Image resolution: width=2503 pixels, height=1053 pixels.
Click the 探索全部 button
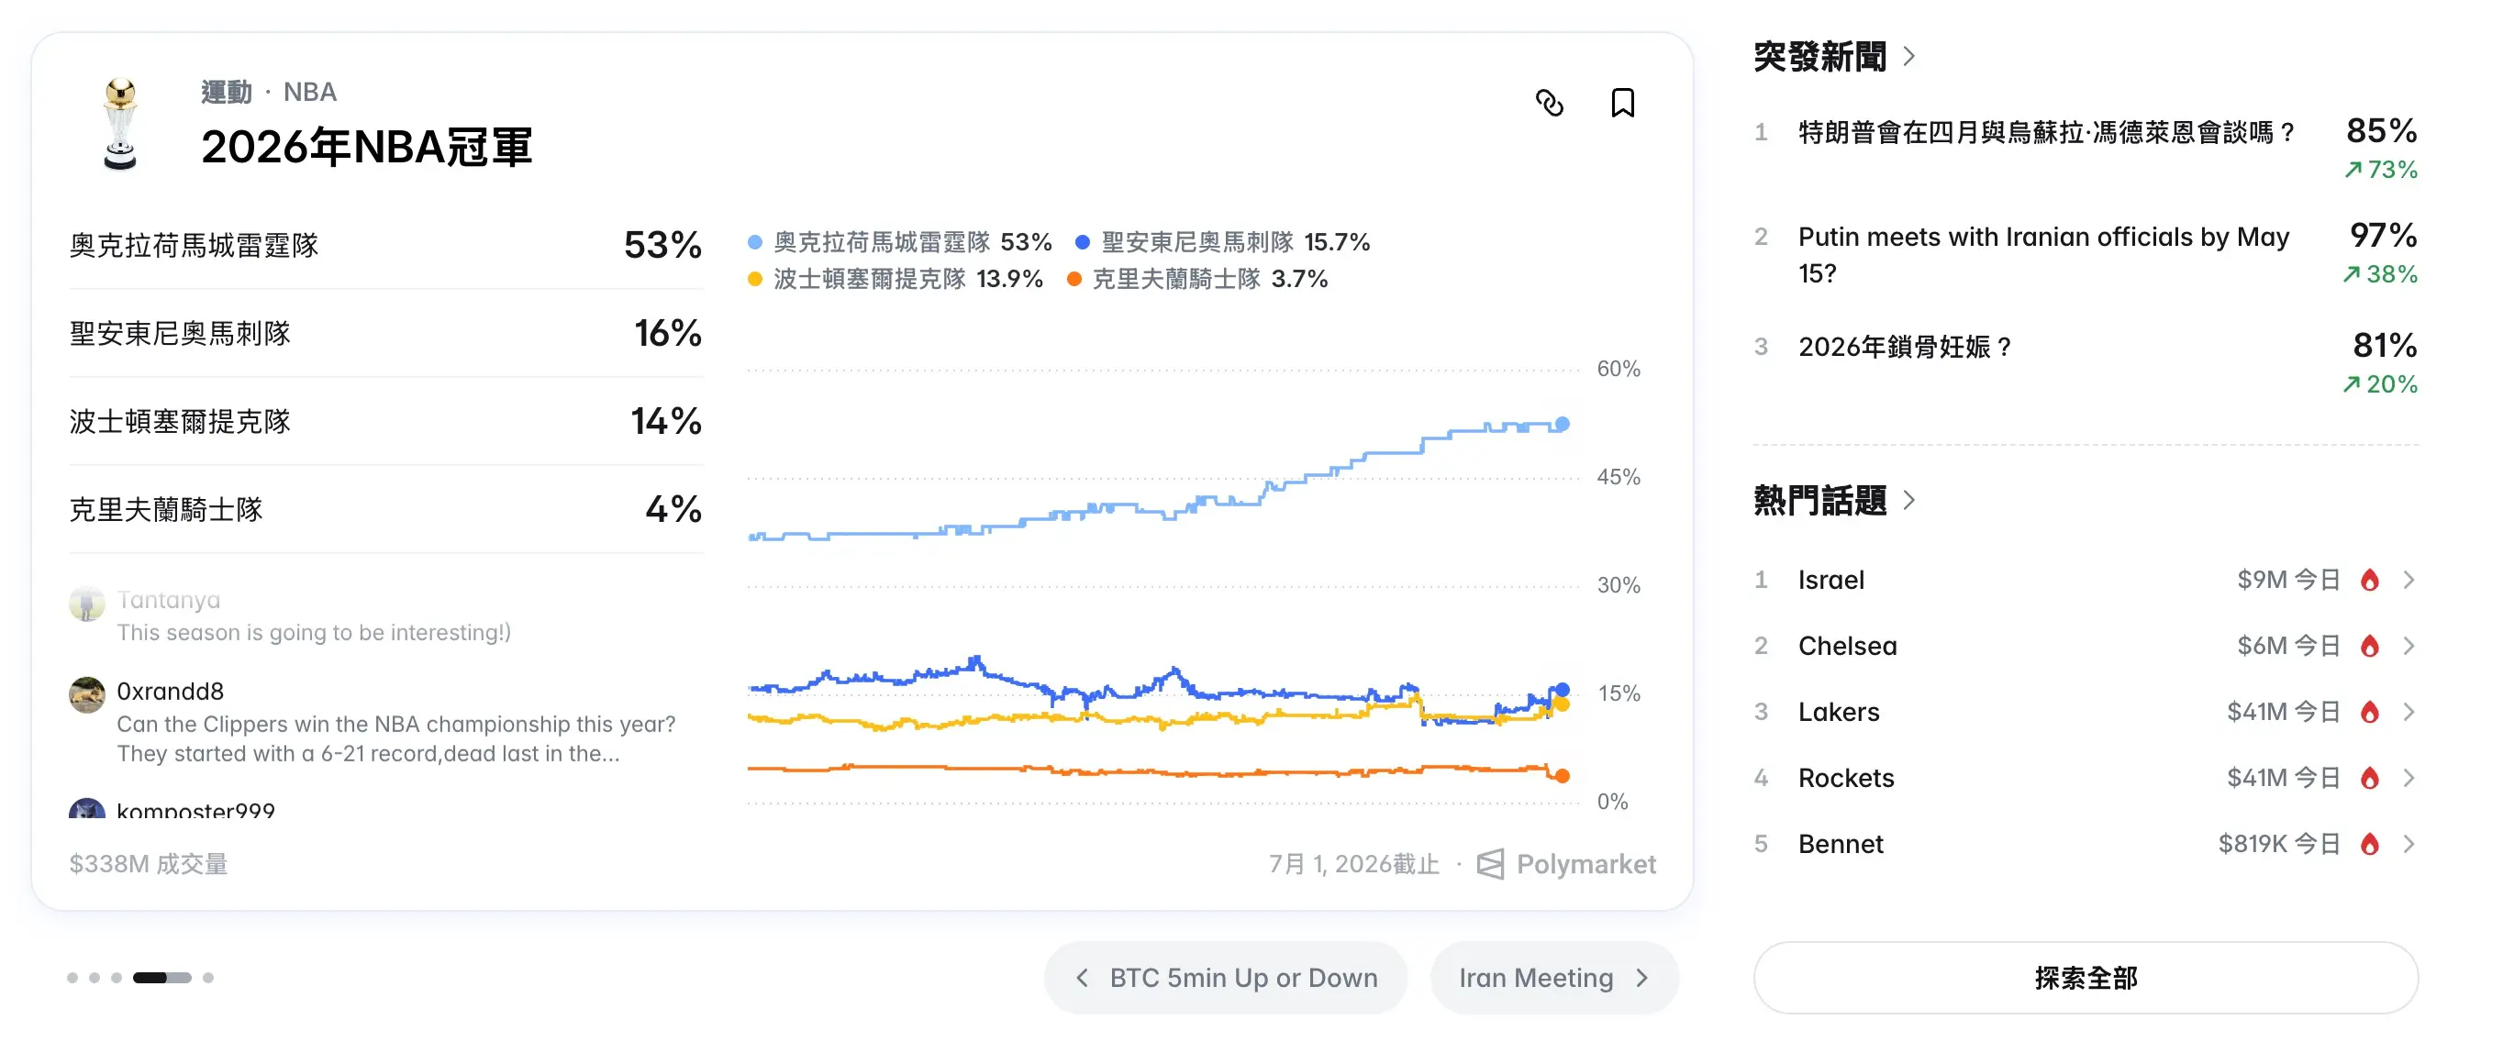tap(2086, 977)
